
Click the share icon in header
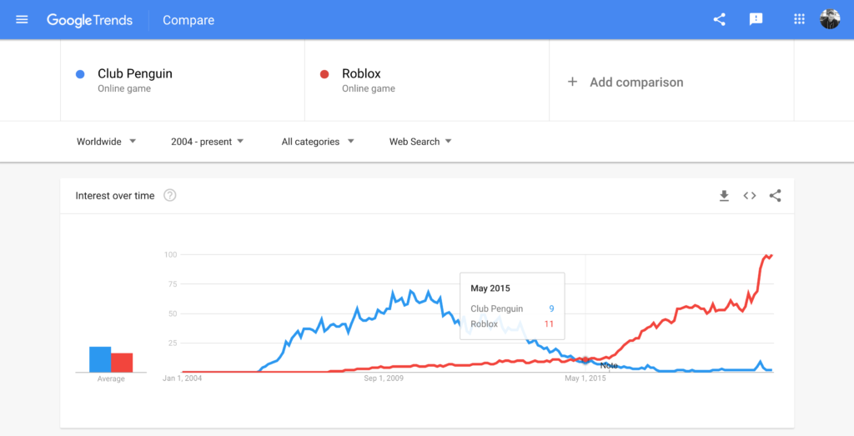point(719,19)
